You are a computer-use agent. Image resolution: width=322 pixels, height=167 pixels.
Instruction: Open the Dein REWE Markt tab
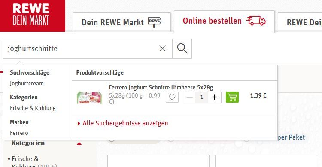pyautogui.click(x=122, y=22)
